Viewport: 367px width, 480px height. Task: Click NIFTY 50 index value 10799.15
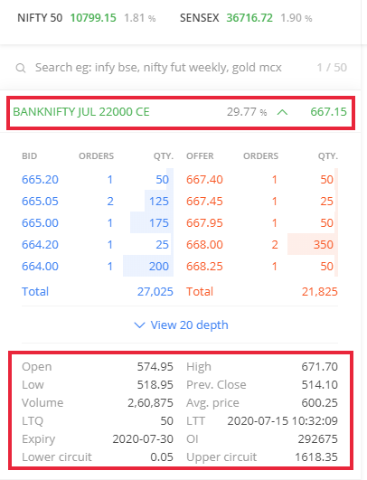pyautogui.click(x=93, y=18)
